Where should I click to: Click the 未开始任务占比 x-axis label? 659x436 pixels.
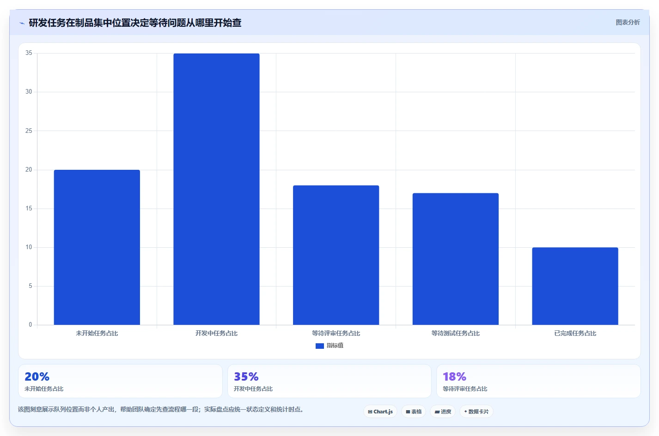pyautogui.click(x=97, y=333)
